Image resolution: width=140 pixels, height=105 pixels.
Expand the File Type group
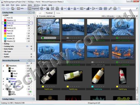(x=3, y=52)
